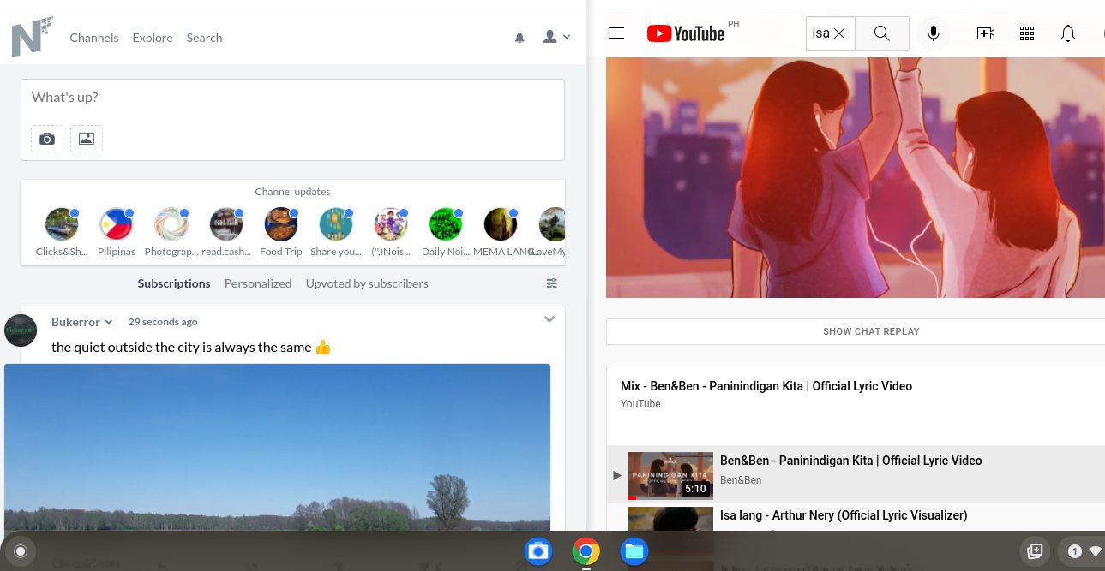The width and height of the screenshot is (1105, 571).
Task: Open notifications bell in Noise.cash
Action: coord(519,38)
